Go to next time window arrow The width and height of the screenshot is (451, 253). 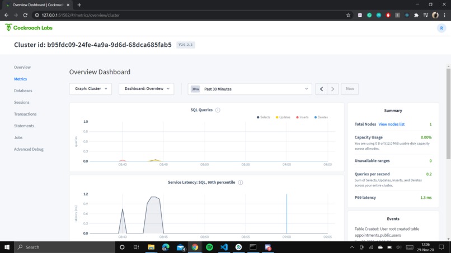pos(333,89)
